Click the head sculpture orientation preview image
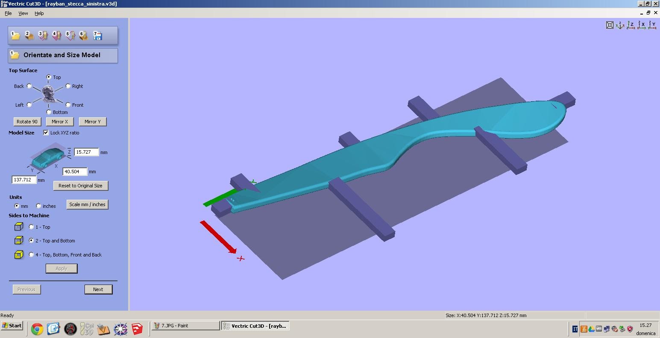Screen dimensions: 660x338 click(x=48, y=94)
